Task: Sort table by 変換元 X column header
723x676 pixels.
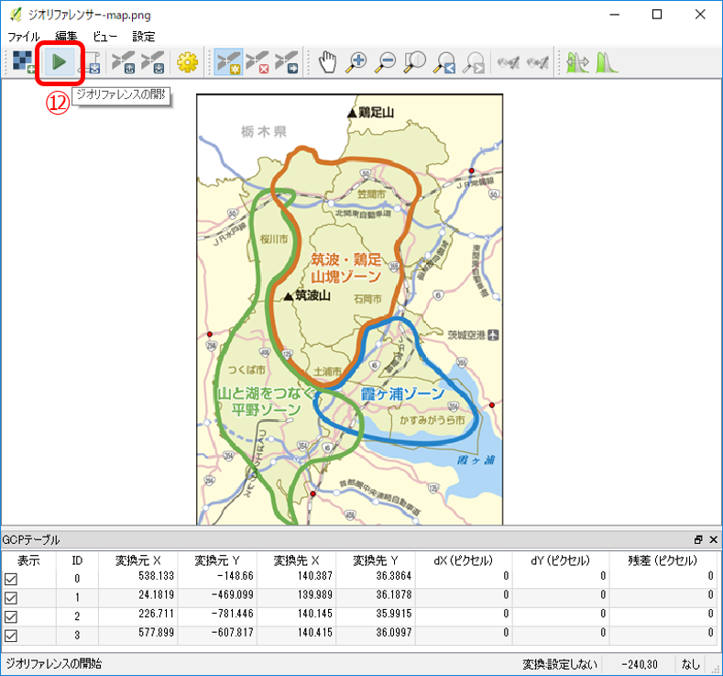Action: coord(137,560)
